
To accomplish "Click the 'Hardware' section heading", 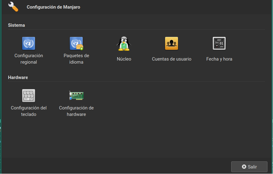I will click(18, 77).
